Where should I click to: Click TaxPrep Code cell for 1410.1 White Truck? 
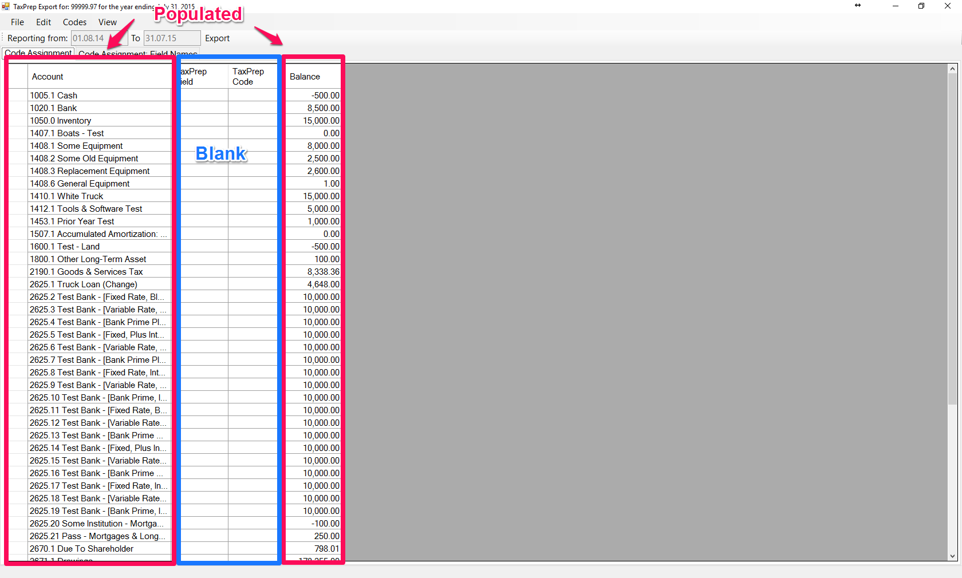pos(253,196)
